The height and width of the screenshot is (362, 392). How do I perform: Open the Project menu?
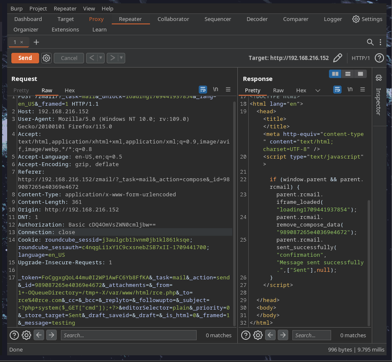(38, 8)
